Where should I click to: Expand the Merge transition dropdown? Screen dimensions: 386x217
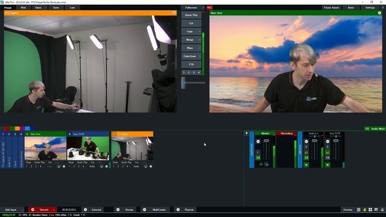point(200,40)
